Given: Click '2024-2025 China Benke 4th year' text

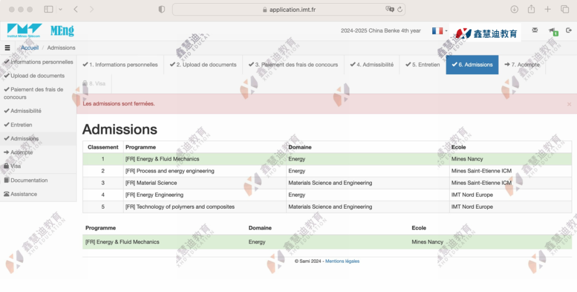Looking at the screenshot, I should click(380, 31).
